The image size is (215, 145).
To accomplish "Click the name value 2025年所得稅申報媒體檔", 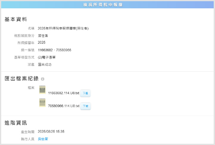I will click(63, 28).
